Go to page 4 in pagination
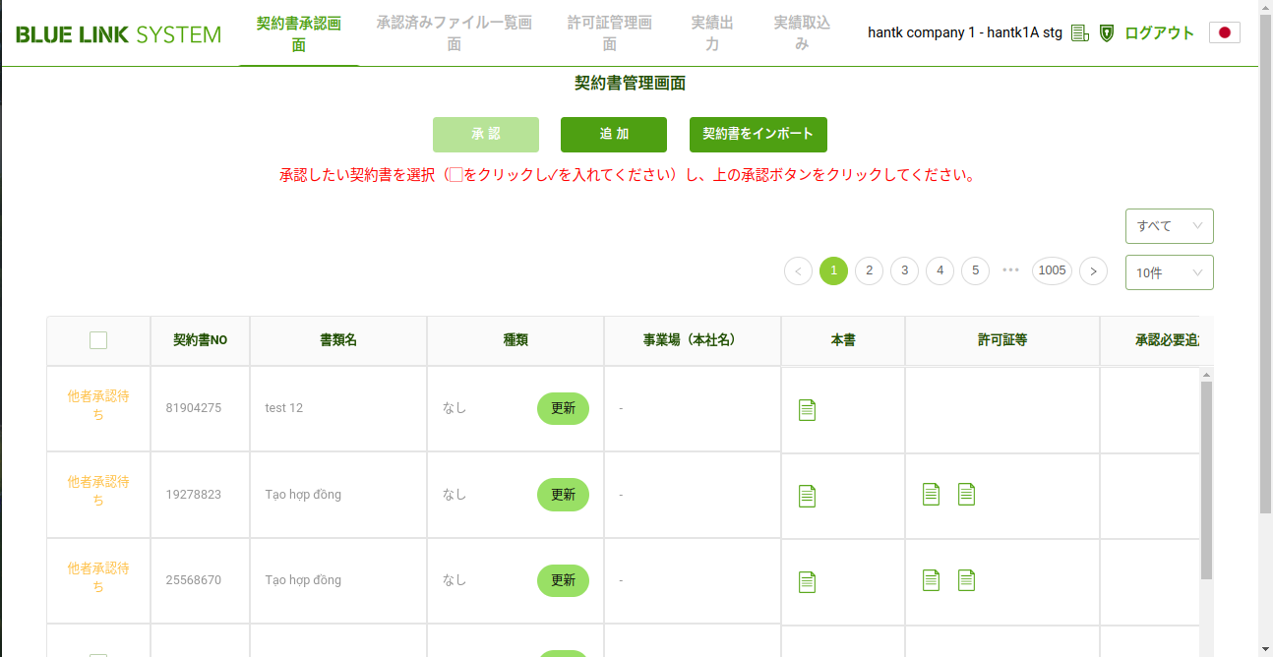The height and width of the screenshot is (657, 1273). point(940,270)
